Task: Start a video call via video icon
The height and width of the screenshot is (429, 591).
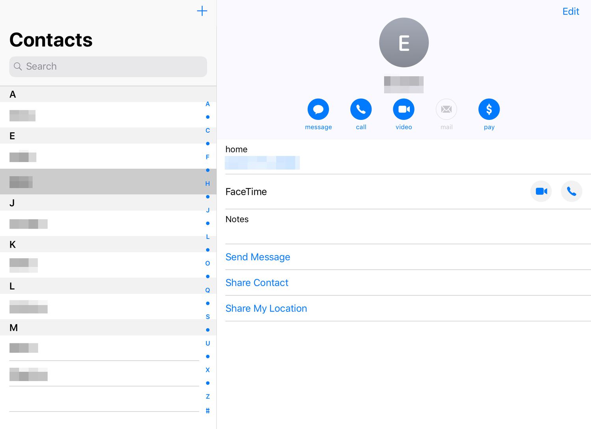Action: click(403, 109)
